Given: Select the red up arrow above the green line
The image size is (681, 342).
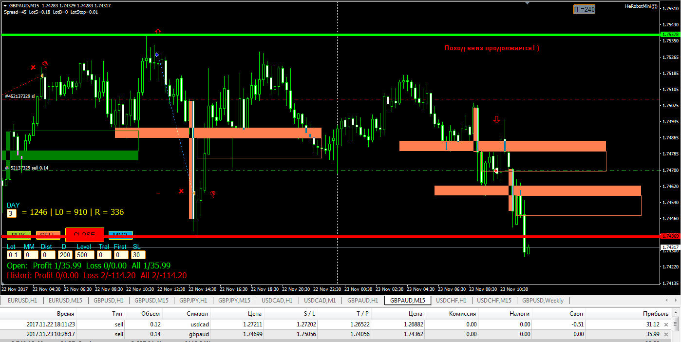Looking at the screenshot, I should tap(157, 31).
